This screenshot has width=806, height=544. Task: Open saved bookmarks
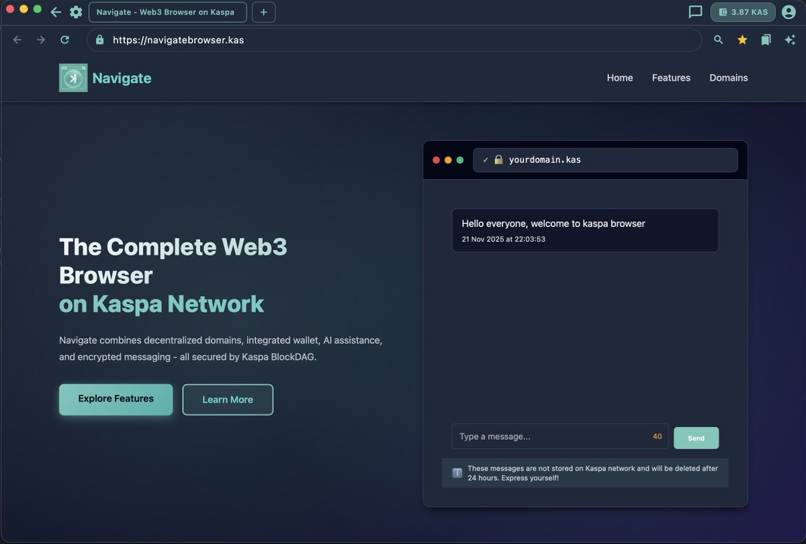click(766, 40)
